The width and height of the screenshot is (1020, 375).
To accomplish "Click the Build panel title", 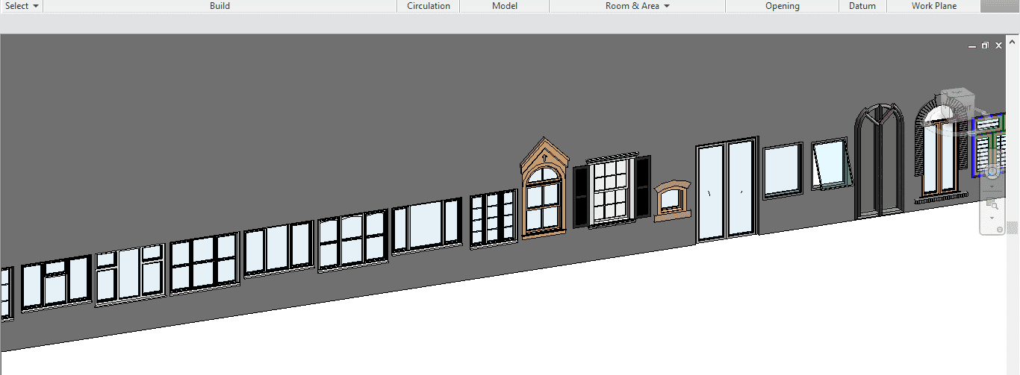I will 220,6.
